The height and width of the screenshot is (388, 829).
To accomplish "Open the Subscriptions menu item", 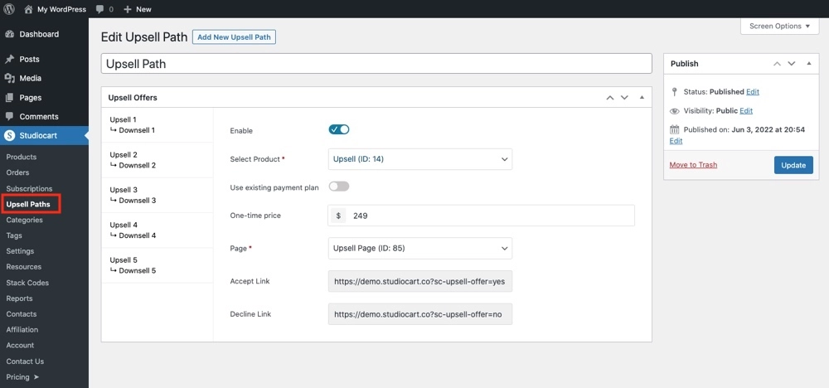I will pyautogui.click(x=29, y=189).
